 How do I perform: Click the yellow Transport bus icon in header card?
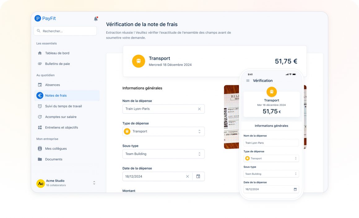[138, 61]
